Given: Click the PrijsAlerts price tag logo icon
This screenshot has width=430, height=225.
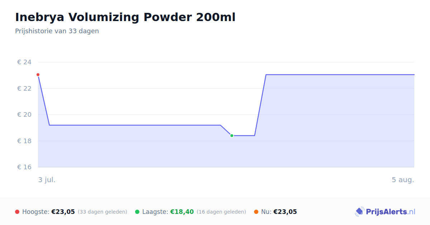Looking at the screenshot, I should (359, 212).
